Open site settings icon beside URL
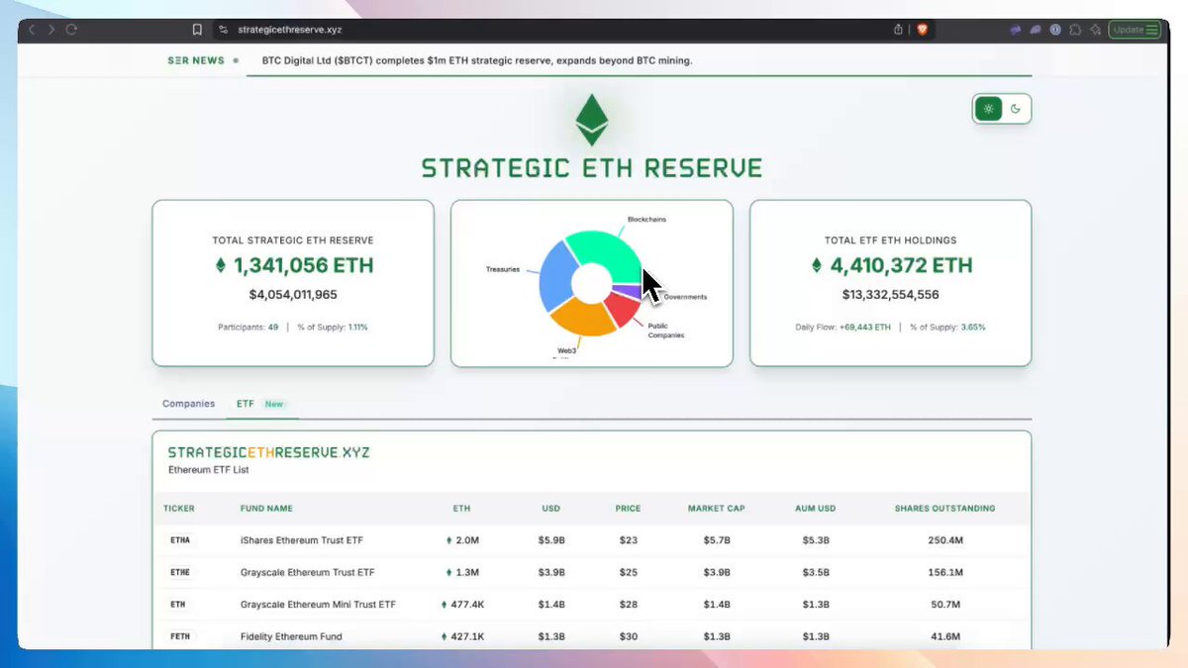 point(223,30)
